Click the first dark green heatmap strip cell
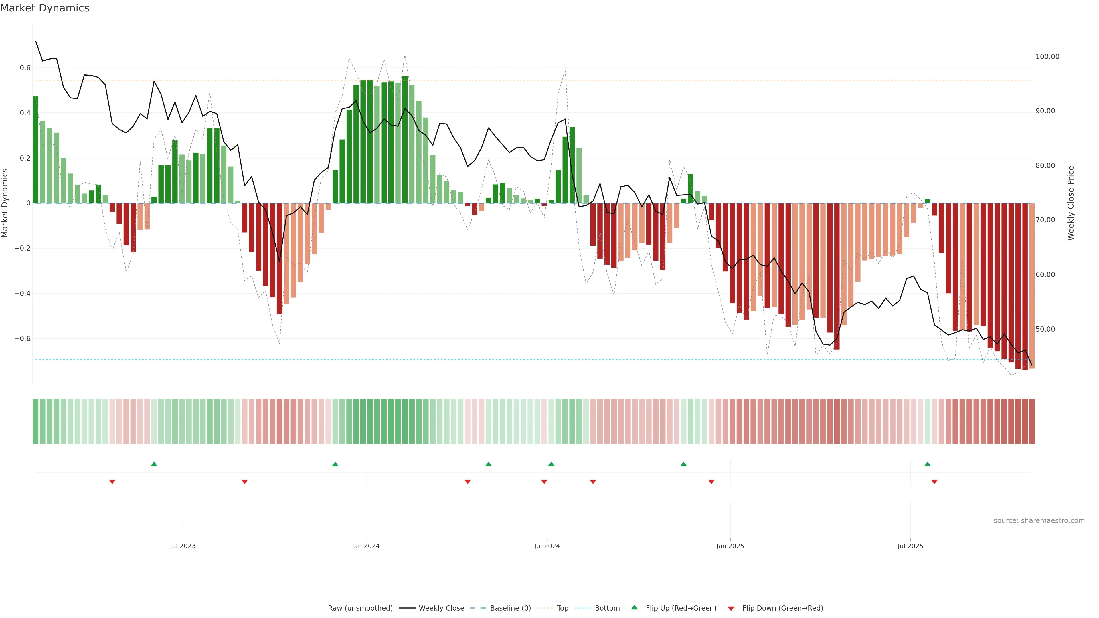This screenshot has width=1099, height=618. 36,421
